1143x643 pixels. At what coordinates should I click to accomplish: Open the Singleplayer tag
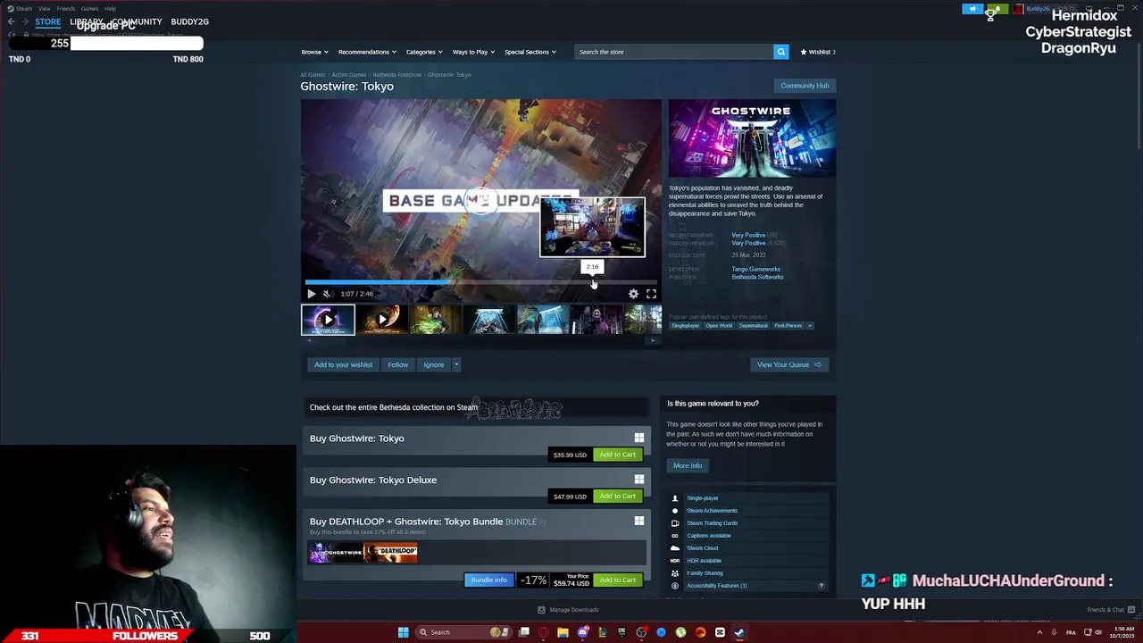[x=685, y=326]
